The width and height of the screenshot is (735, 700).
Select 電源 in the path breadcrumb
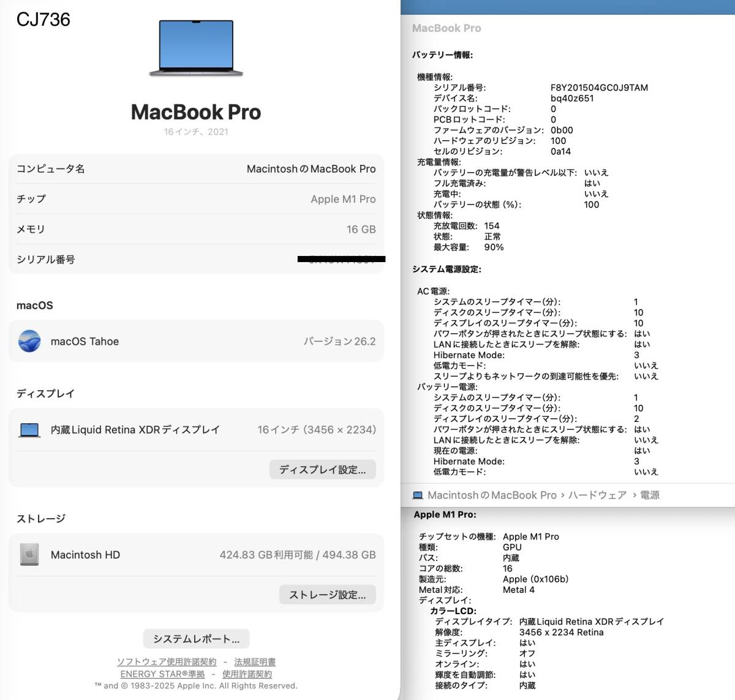[650, 495]
